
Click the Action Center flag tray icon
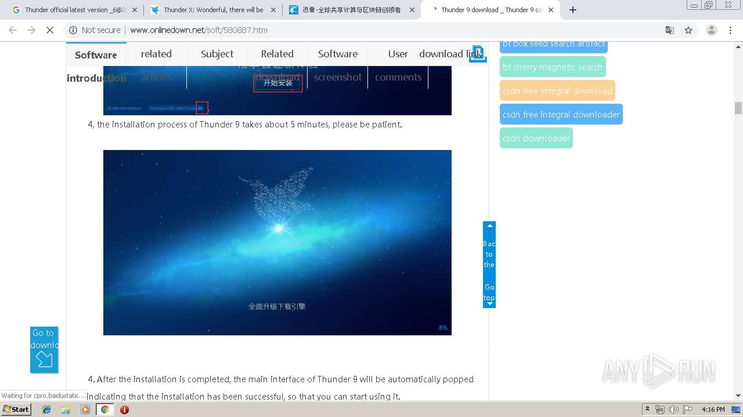tap(687, 409)
